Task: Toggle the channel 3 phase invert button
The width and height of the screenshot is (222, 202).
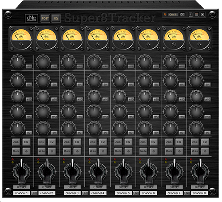Action: 77,151
